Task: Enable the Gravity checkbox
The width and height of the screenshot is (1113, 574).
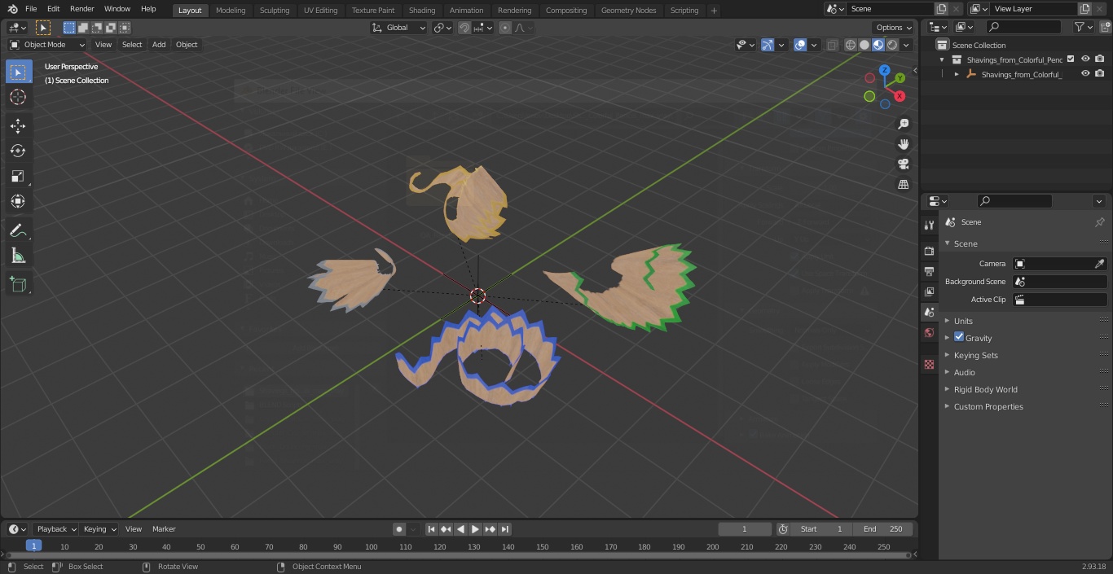Action: coord(959,337)
